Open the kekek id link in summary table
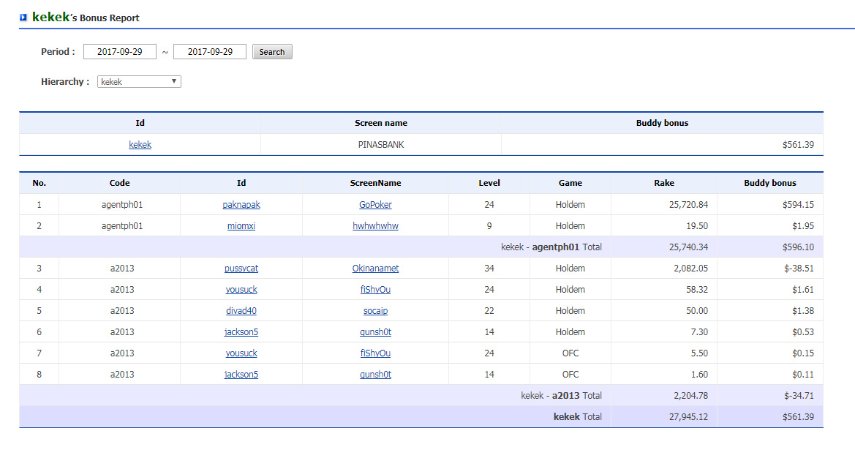The height and width of the screenshot is (450, 855). (140, 145)
